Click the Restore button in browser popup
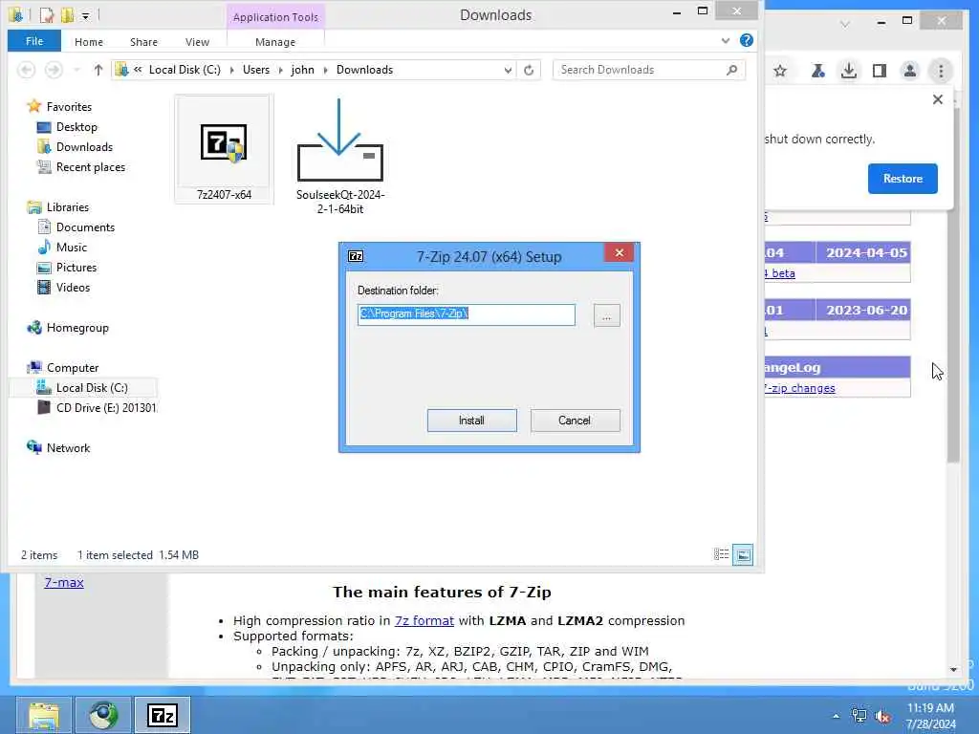Screen dimensions: 979x734 point(903,179)
